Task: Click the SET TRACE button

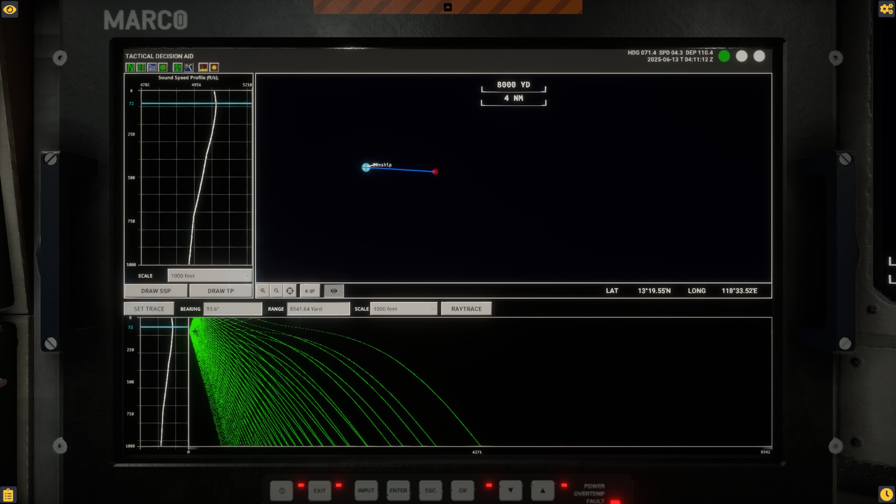Action: [149, 309]
